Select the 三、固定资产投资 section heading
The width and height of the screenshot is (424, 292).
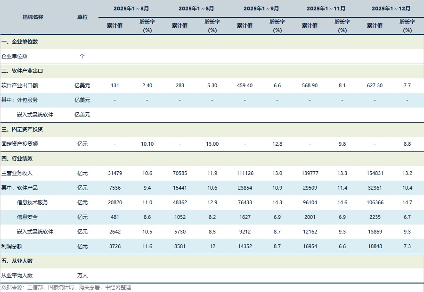click(22, 129)
